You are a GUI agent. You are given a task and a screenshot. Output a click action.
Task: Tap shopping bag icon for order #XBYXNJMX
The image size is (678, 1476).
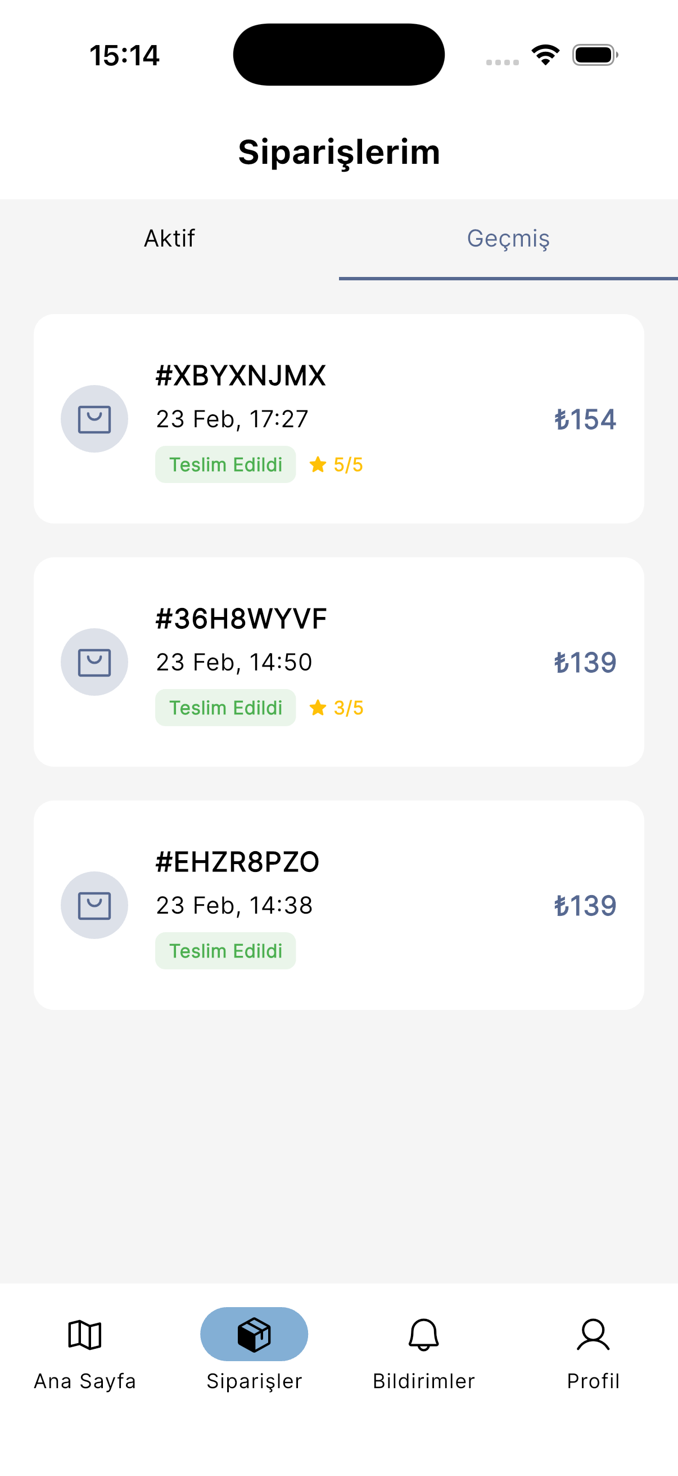tap(94, 419)
